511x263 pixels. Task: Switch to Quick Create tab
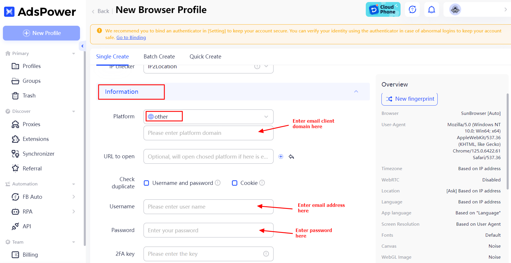[205, 56]
